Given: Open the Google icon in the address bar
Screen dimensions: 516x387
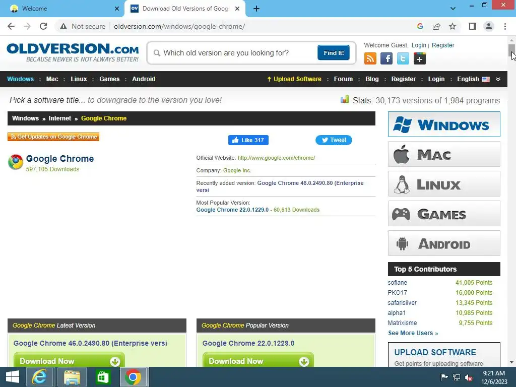Looking at the screenshot, I should coord(420,26).
